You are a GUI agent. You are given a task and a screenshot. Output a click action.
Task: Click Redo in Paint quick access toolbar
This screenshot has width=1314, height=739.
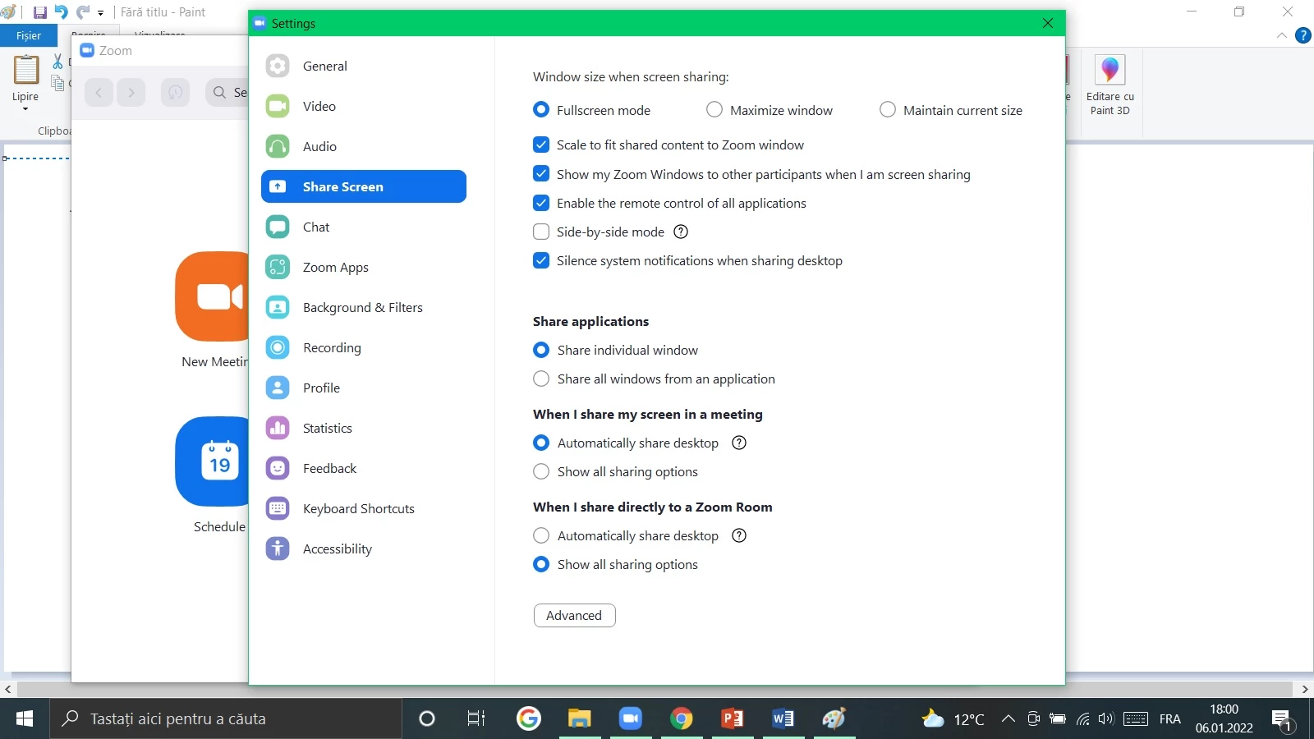click(82, 12)
